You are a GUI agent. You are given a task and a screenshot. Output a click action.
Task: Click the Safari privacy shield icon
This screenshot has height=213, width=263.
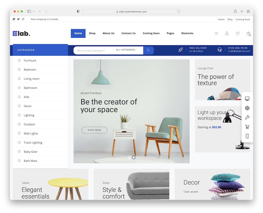pos(78,11)
